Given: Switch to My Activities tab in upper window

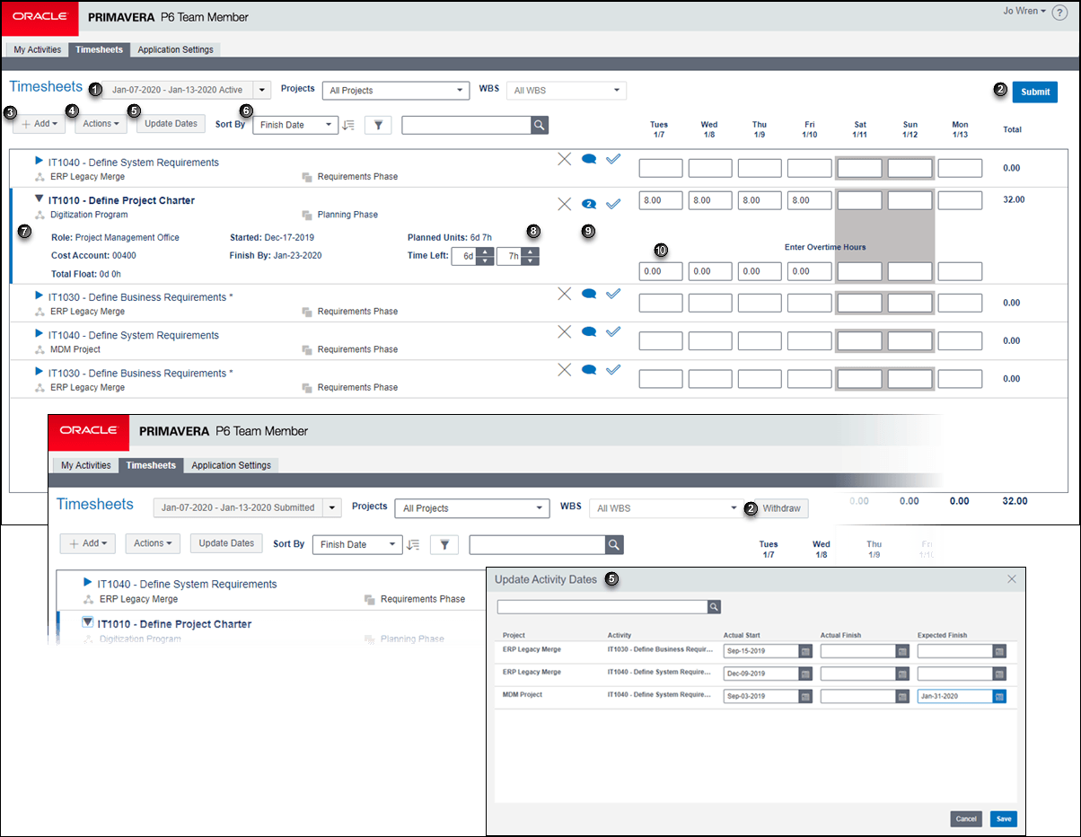Looking at the screenshot, I should point(38,50).
